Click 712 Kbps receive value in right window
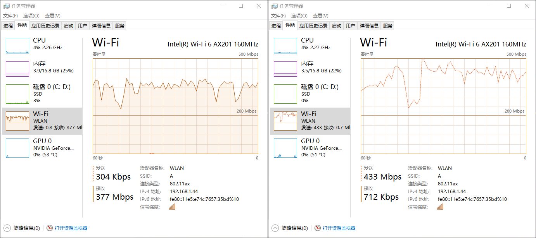 tap(381, 197)
